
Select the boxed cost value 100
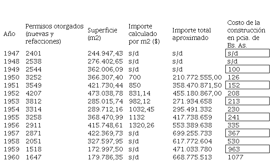pyautogui.click(x=248, y=69)
